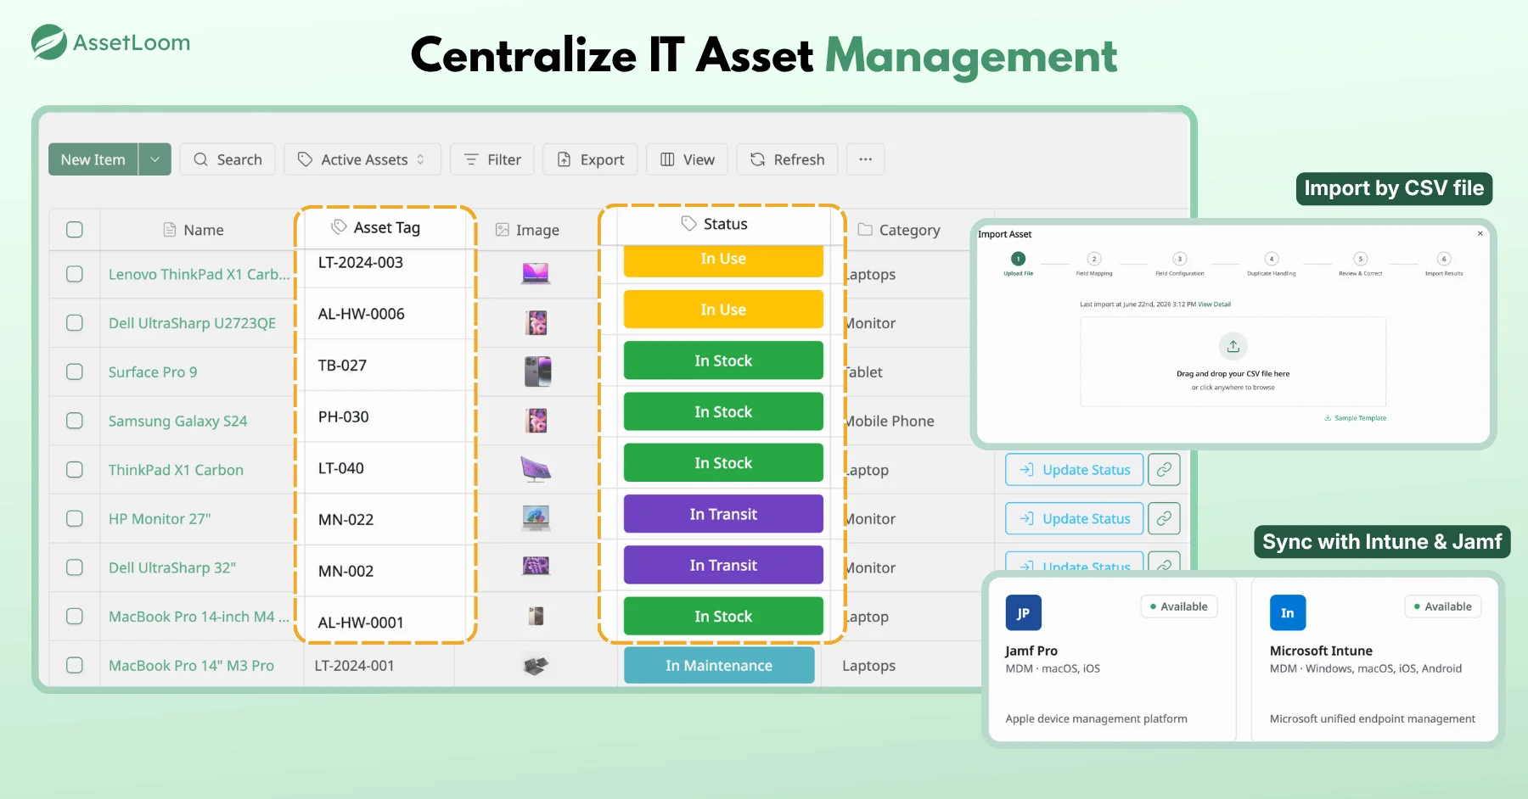
Task: Open the View Detail link of last import
Action: 1215,304
